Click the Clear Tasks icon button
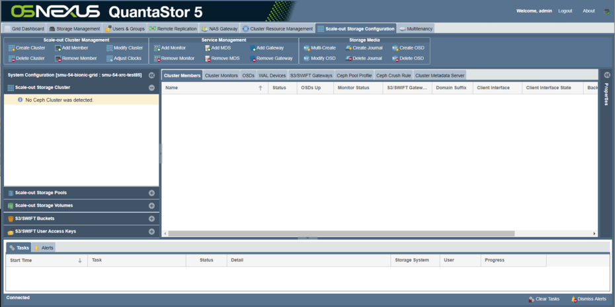 pyautogui.click(x=532, y=299)
